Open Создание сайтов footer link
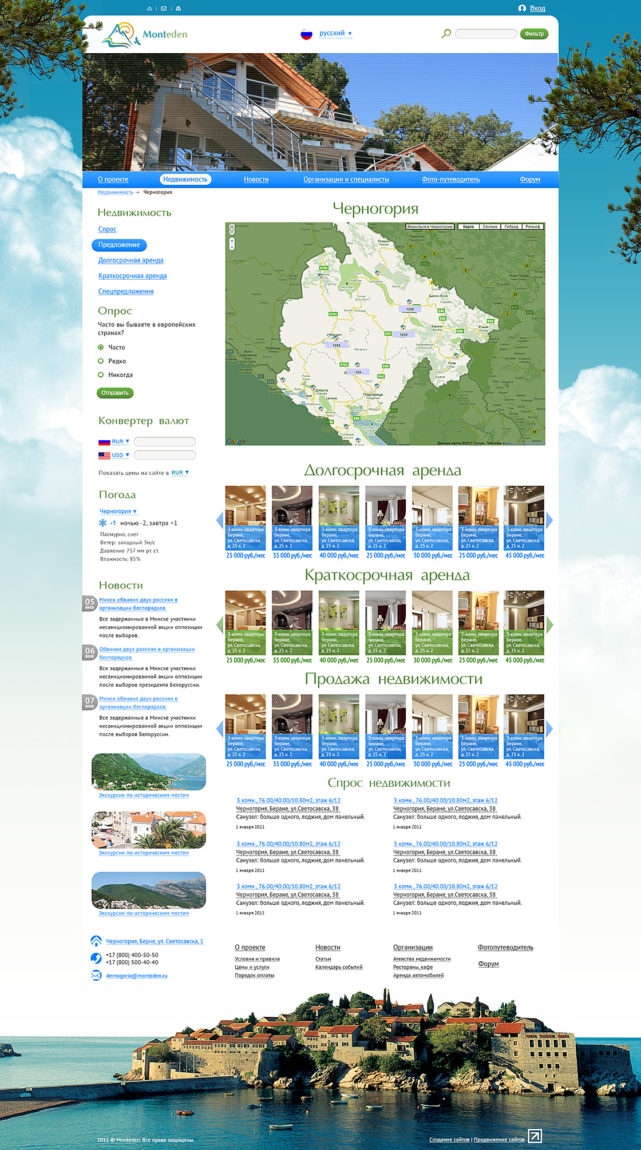The height and width of the screenshot is (1150, 641). pyautogui.click(x=449, y=1140)
